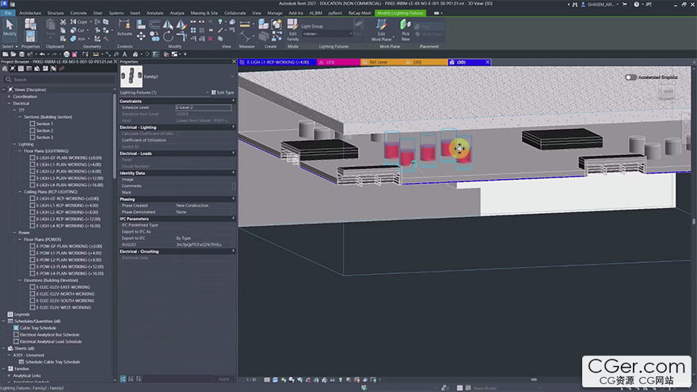Click the red Delete X icon
The height and width of the screenshot is (392, 697).
click(210, 39)
